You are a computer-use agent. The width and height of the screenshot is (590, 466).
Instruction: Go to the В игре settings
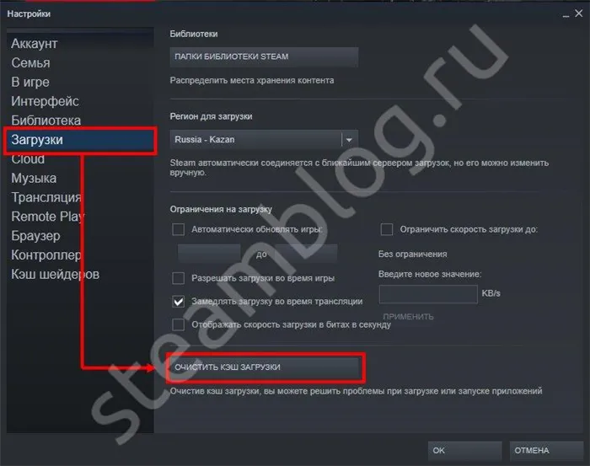tap(30, 82)
